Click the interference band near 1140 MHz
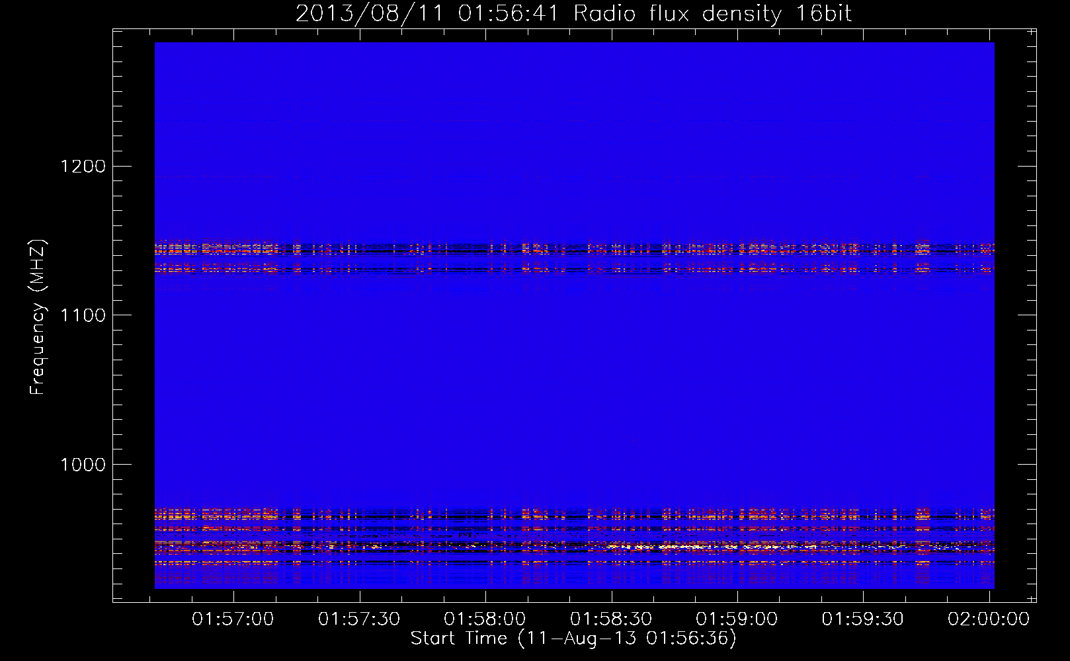 574,251
